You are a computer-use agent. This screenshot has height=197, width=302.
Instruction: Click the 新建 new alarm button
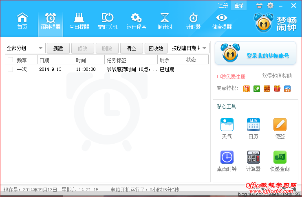click(x=58, y=48)
